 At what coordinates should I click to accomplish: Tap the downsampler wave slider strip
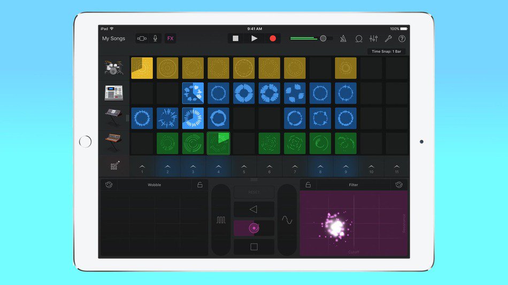click(x=287, y=220)
